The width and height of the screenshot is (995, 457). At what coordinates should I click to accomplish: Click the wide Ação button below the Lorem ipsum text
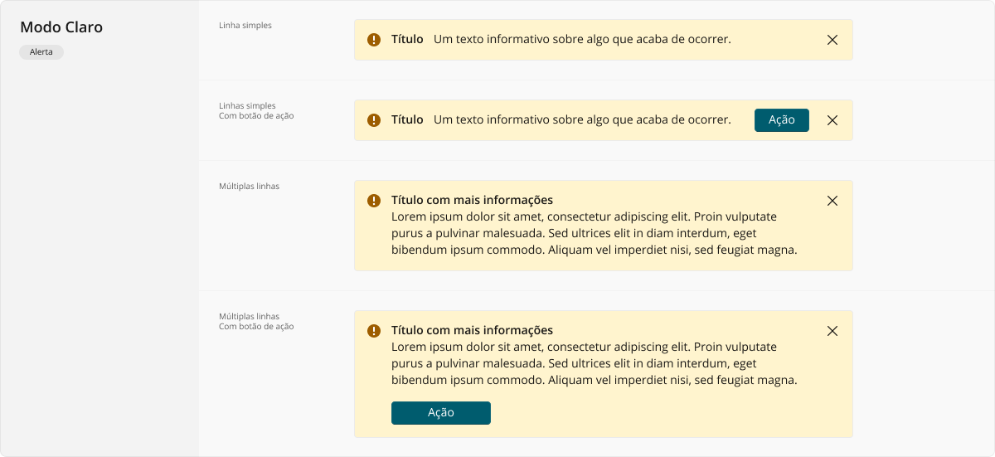pos(441,413)
